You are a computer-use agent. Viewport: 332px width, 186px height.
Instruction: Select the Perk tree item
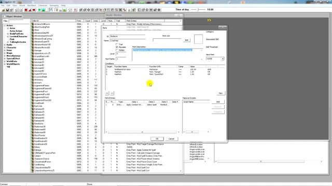(12, 39)
